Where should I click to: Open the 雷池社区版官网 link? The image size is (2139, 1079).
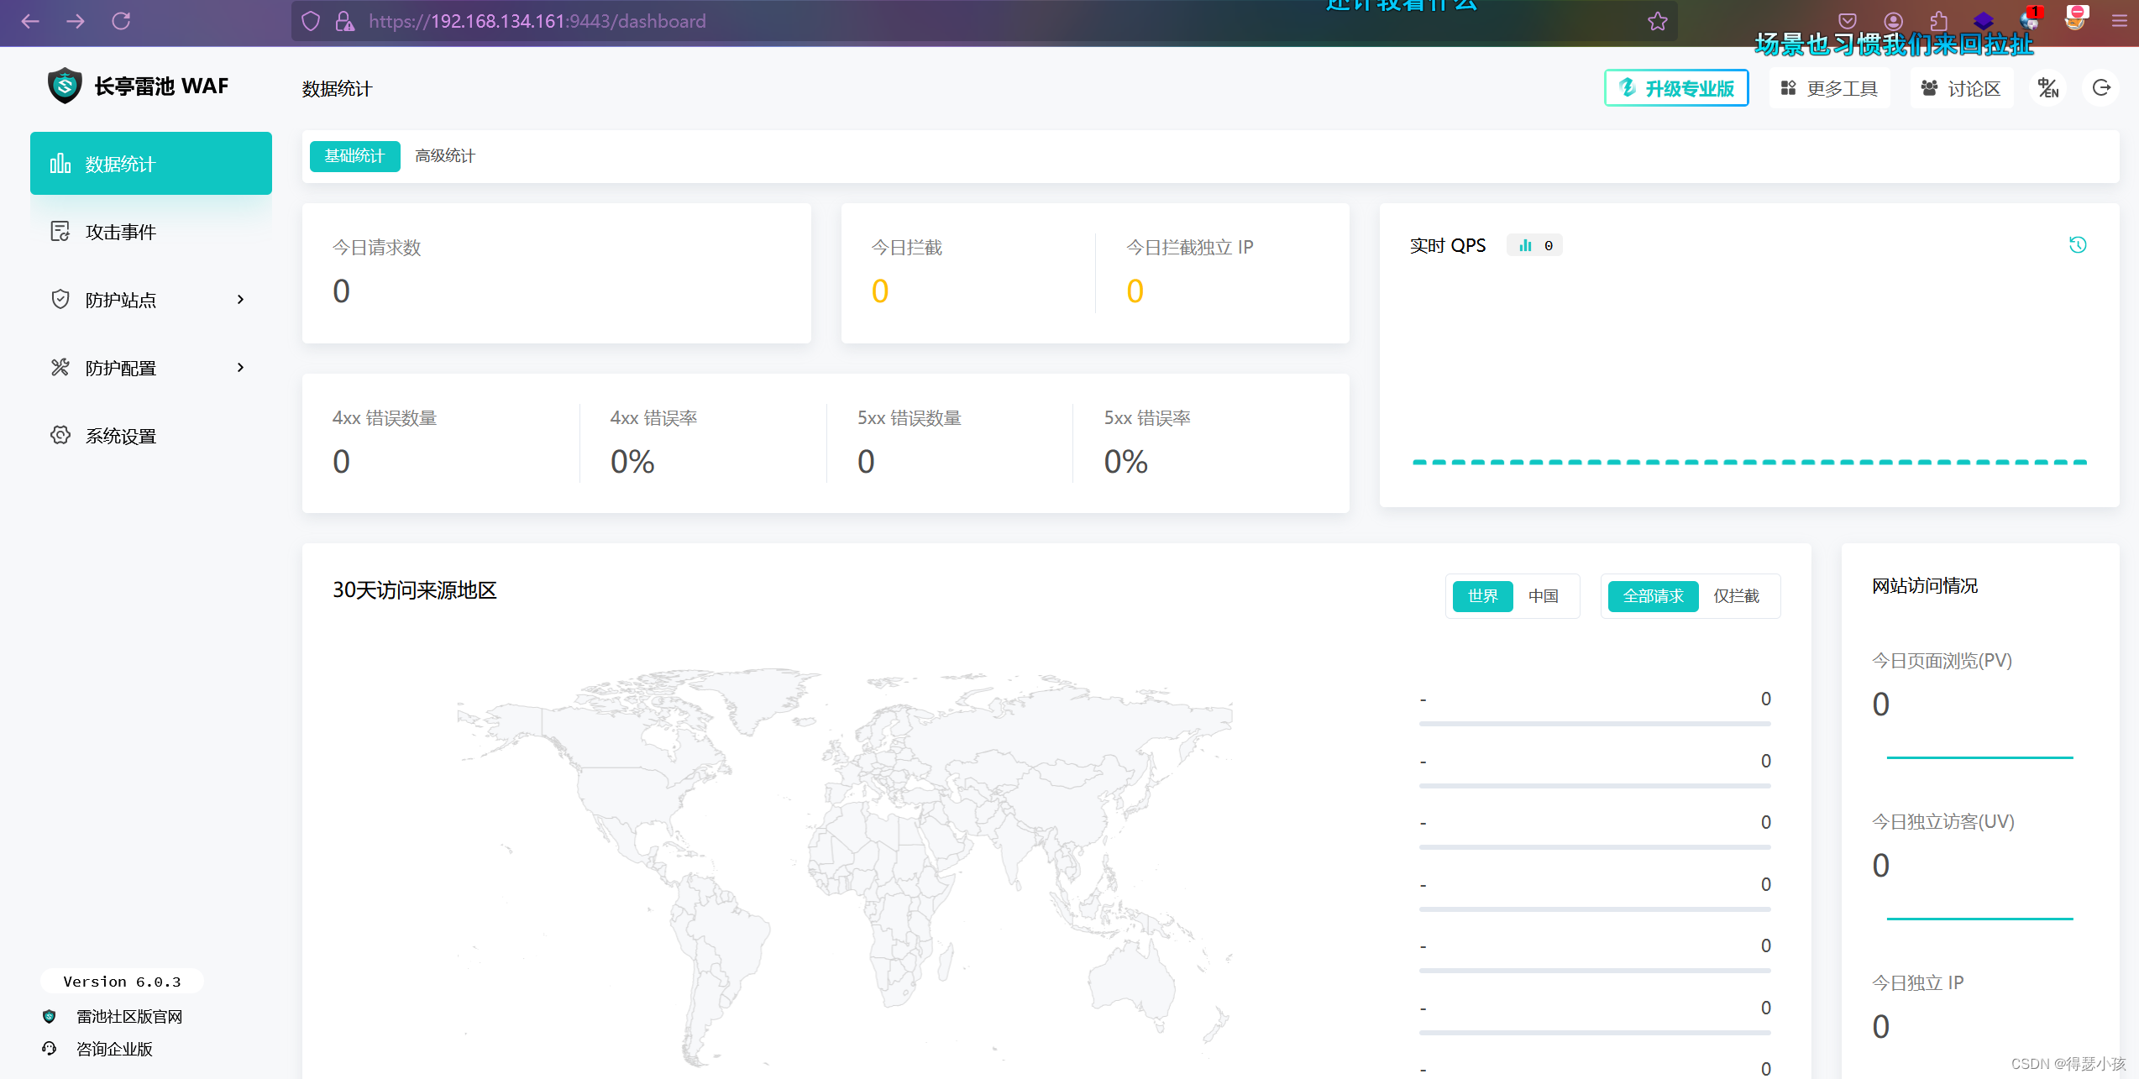[129, 1017]
